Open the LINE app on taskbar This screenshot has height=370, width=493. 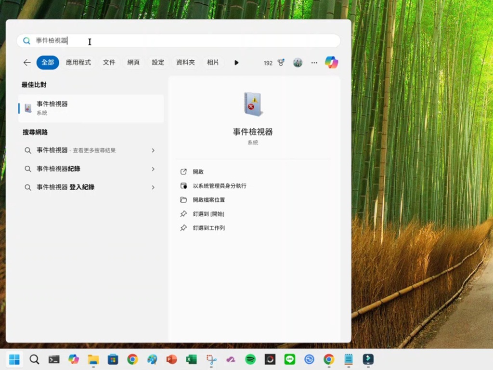click(289, 359)
